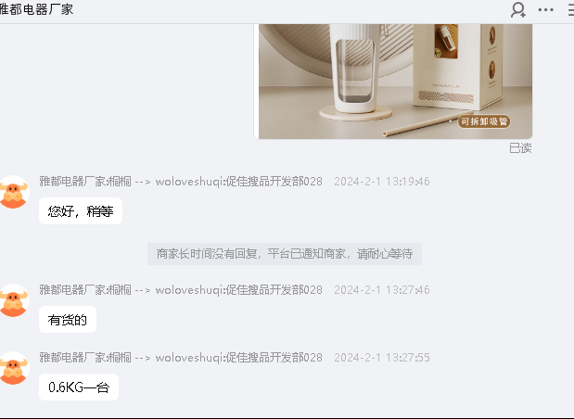Click sender name line at 13:19:46
The height and width of the screenshot is (419, 574).
tap(181, 182)
